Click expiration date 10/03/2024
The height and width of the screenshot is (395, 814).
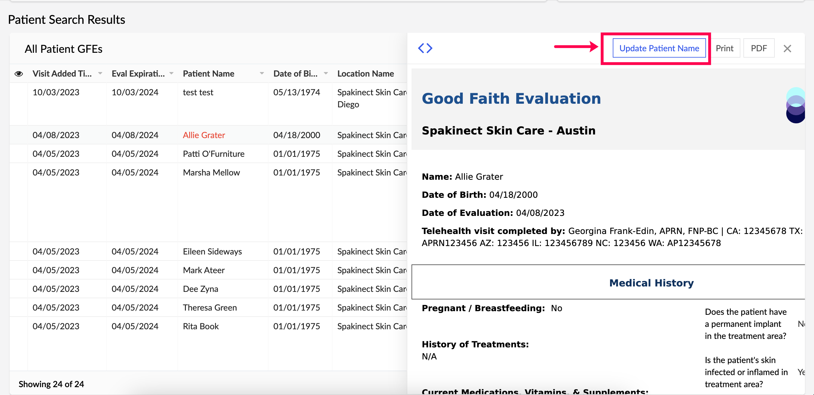(x=135, y=92)
